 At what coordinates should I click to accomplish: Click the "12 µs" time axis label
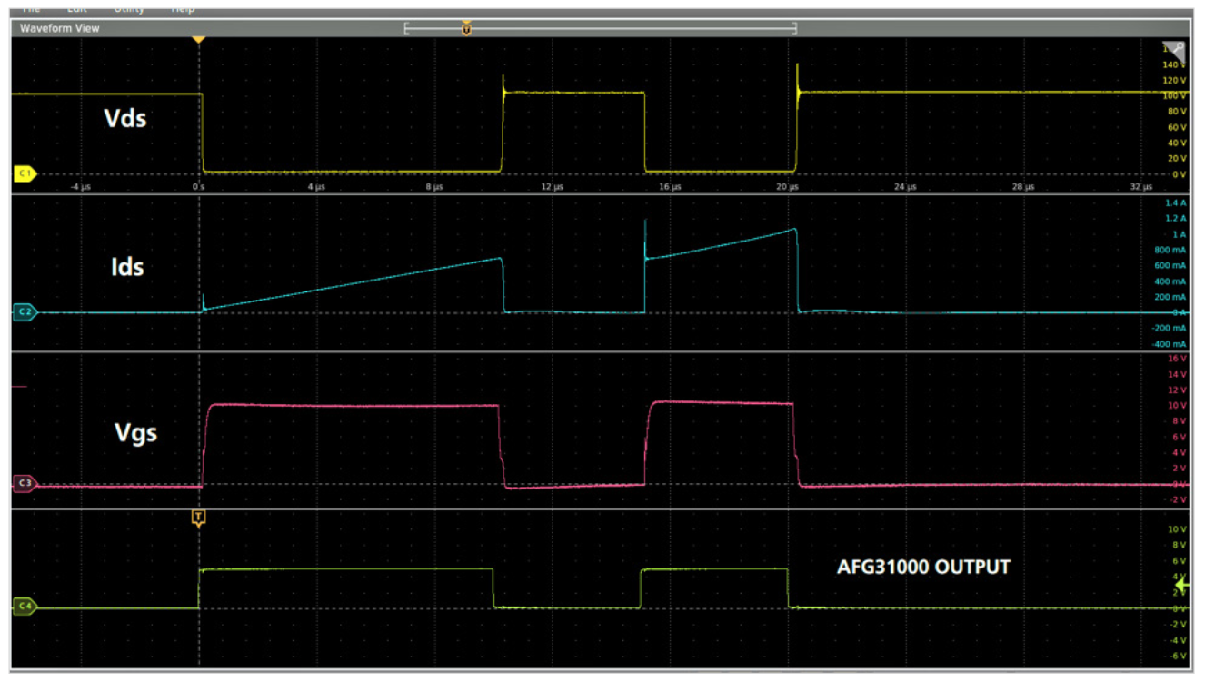tap(553, 187)
